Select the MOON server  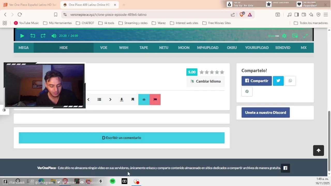pos(184,48)
